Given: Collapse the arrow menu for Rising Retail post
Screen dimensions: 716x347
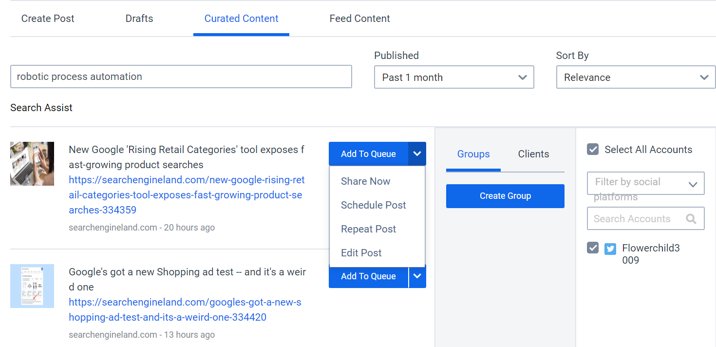Looking at the screenshot, I should (x=417, y=154).
